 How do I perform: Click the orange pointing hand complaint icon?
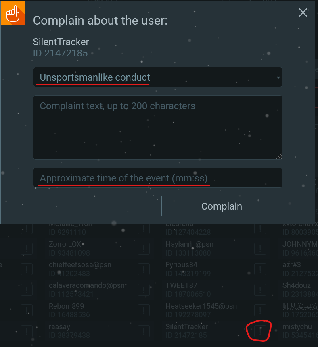pos(13,13)
